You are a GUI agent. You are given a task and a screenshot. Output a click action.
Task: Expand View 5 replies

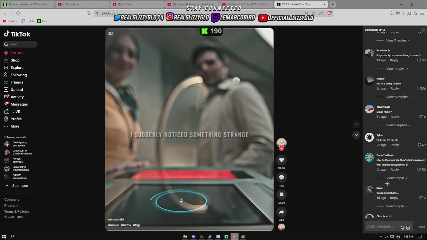pyautogui.click(x=398, y=125)
